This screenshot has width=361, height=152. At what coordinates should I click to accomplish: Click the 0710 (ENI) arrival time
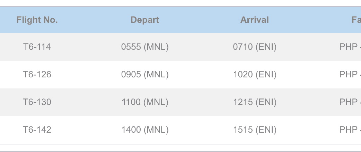pos(255,47)
